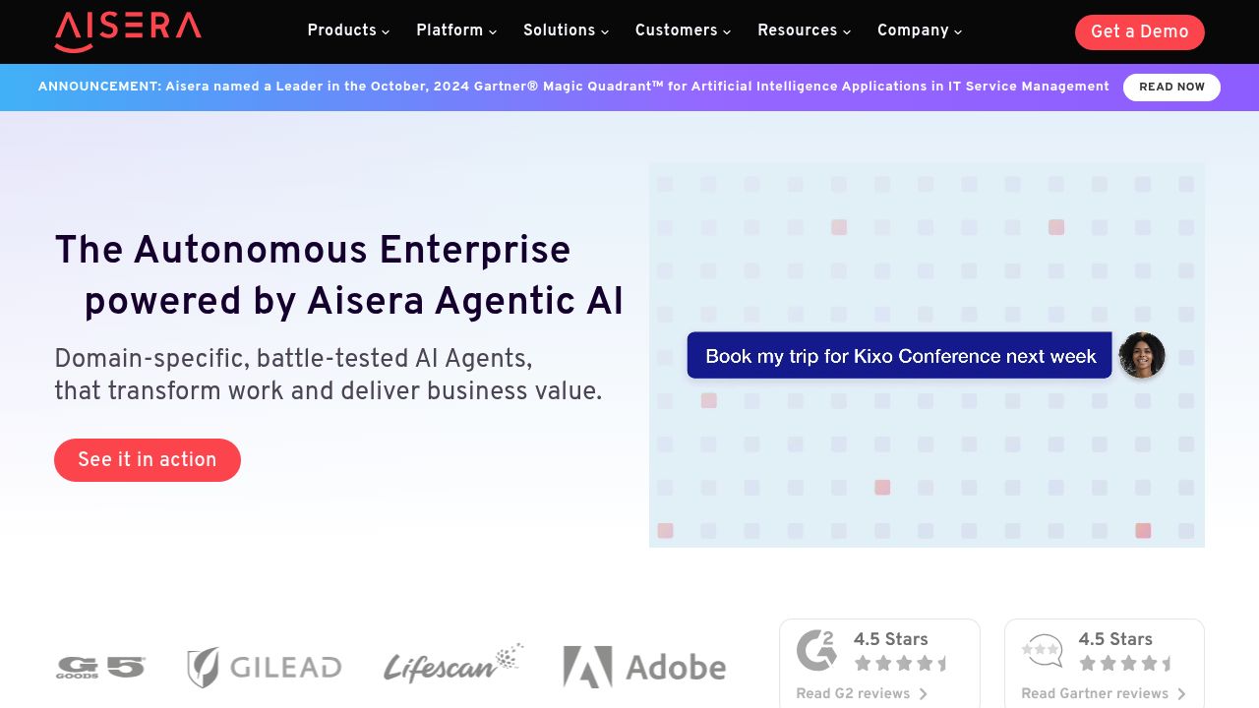Click the Gartner speech bubble icon
Image resolution: width=1259 pixels, height=708 pixels.
click(1043, 650)
